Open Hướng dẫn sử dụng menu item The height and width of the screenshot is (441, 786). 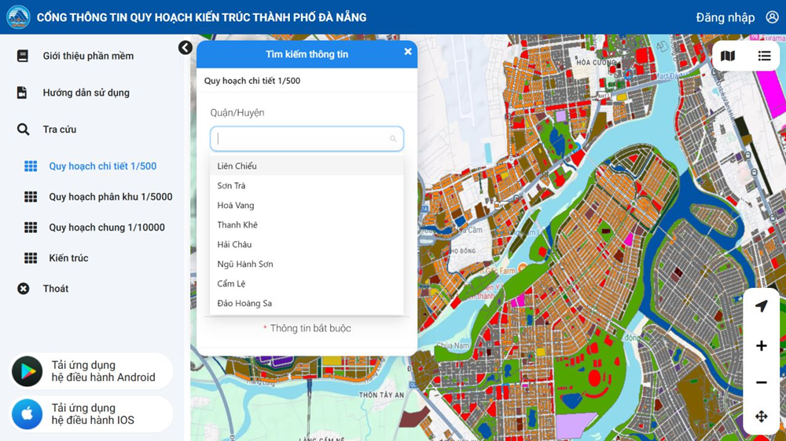(x=86, y=93)
